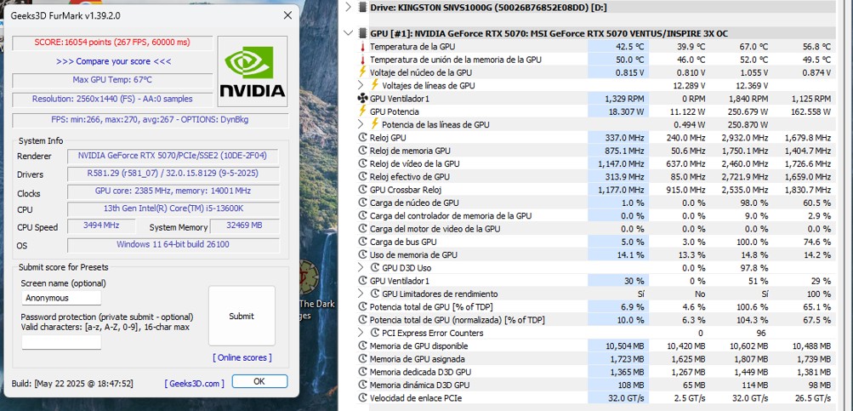Expand GPU Limitadores de rendimiento
Screen dimensions: 853x411
[x=361, y=294]
